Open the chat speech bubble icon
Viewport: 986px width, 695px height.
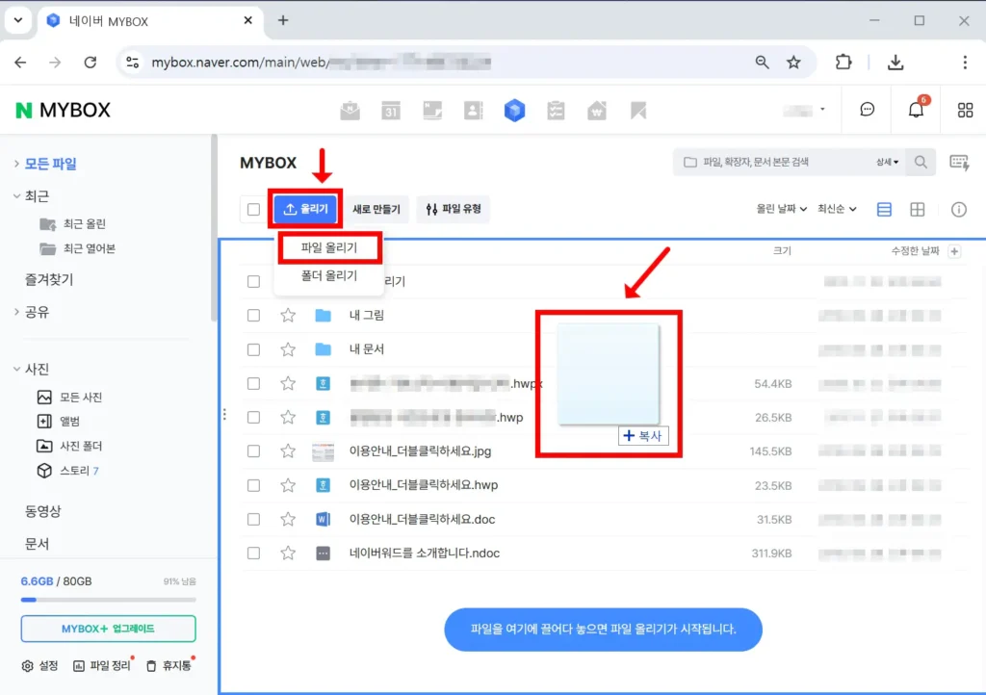[x=868, y=110]
